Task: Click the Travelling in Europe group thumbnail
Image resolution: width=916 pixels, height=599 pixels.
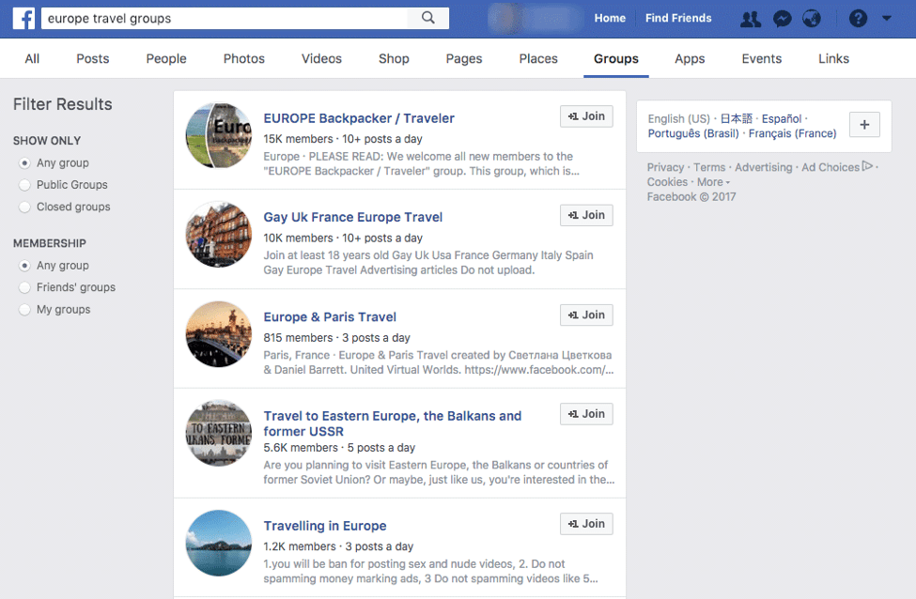Action: (x=219, y=543)
